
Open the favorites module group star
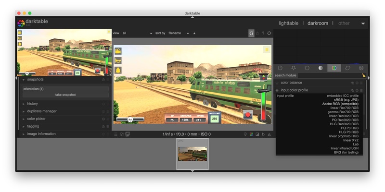(294, 68)
